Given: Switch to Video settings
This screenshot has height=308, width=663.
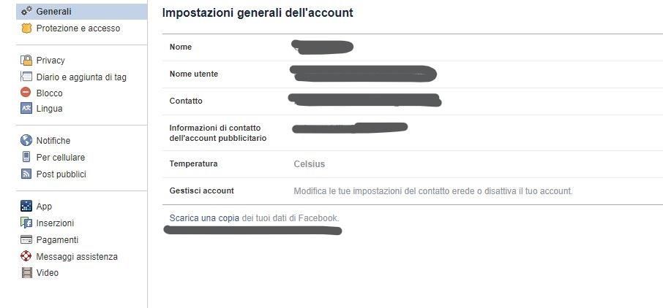Looking at the screenshot, I should (x=47, y=273).
